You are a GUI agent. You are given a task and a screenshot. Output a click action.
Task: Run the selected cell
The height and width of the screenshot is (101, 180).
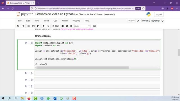tap(56, 26)
